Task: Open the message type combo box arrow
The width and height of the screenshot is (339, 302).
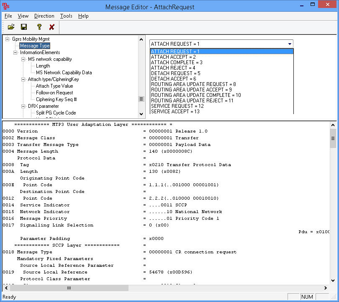Action: tap(289, 44)
